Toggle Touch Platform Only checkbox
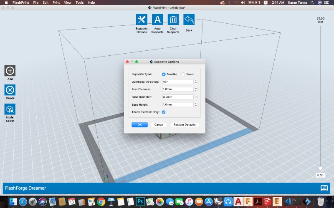Screen dimensions: 334x208 [x=164, y=112]
